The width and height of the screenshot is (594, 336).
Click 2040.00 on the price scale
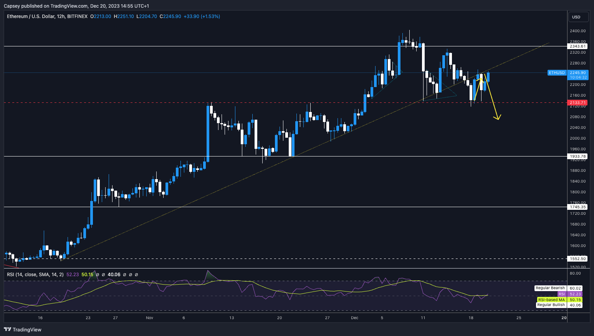tap(577, 127)
